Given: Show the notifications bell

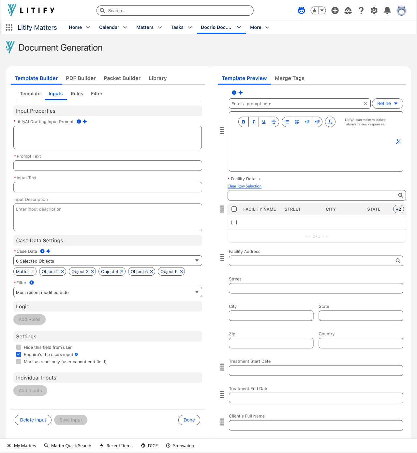Looking at the screenshot, I should (x=387, y=10).
